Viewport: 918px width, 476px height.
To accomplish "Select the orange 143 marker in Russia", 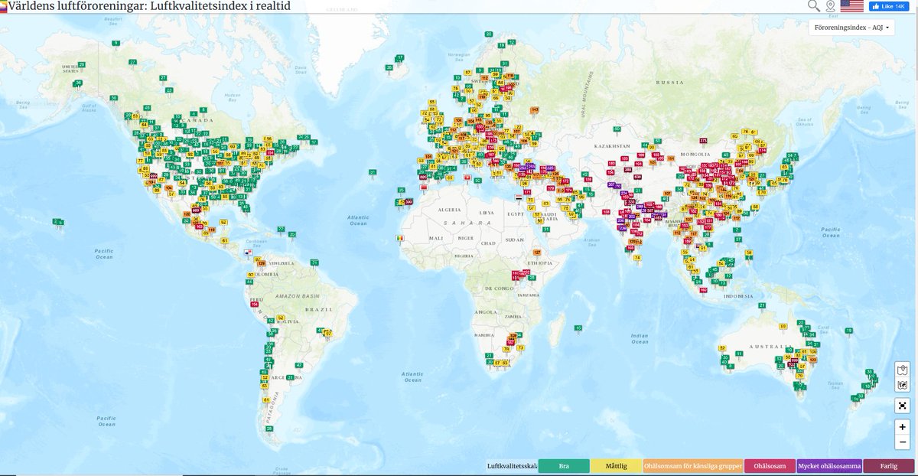I will 534,110.
